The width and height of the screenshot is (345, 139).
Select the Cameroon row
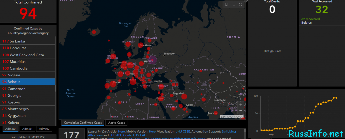(x=27, y=89)
